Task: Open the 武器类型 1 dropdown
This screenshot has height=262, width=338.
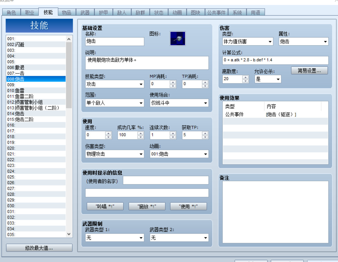Action: (115, 238)
